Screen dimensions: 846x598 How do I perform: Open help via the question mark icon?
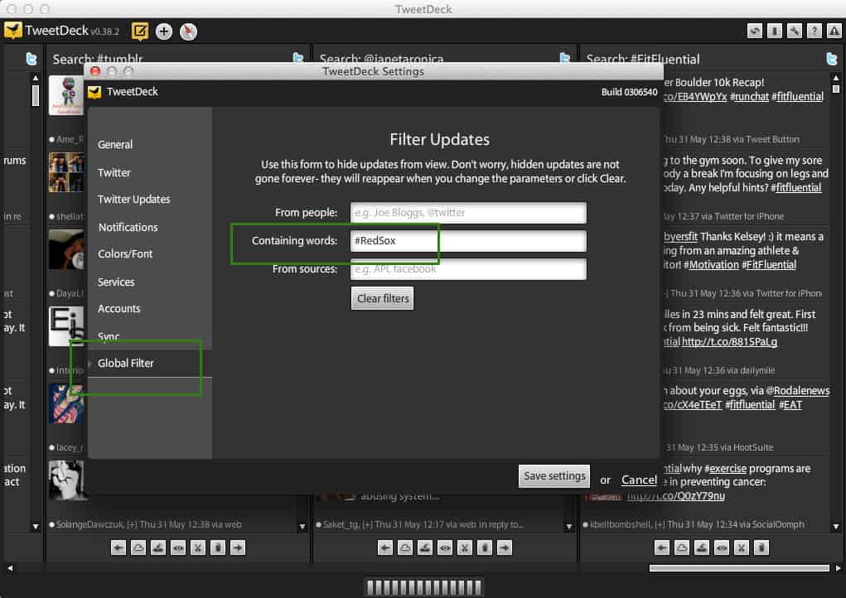pyautogui.click(x=815, y=31)
